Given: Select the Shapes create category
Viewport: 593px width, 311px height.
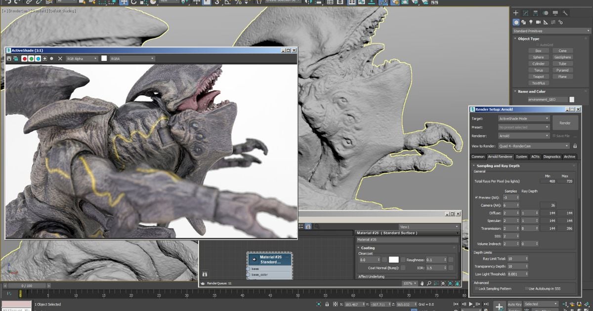Looking at the screenshot, I should (x=524, y=22).
